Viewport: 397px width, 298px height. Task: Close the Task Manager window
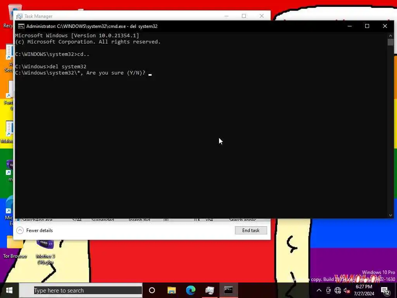(262, 16)
